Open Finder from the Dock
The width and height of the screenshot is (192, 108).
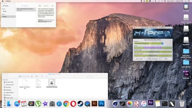(x=10, y=104)
